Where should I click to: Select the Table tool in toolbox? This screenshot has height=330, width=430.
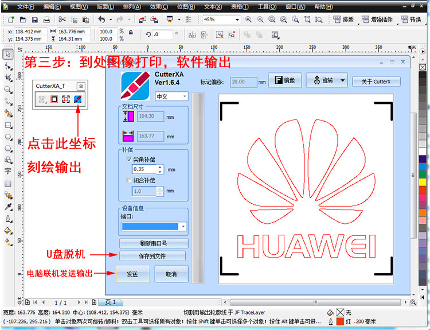coord(8,184)
